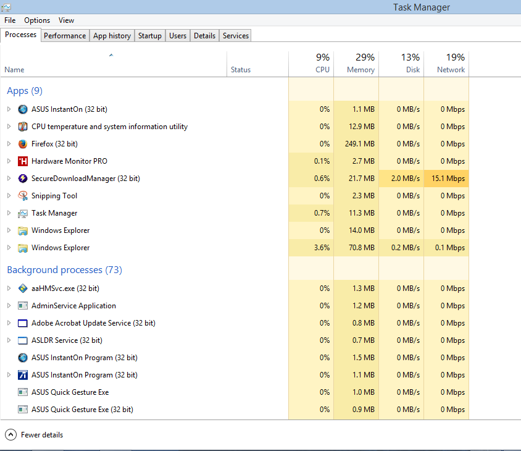521x451 pixels.
Task: Expand the ASUS InstantOn (32 bit) app row
Action: point(9,109)
